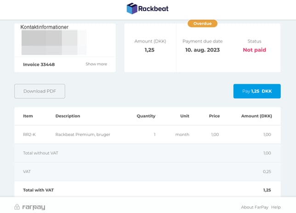This screenshot has height=213, width=296.
Task: Click the Rackbeat wordmark in the header
Action: pos(154,9)
